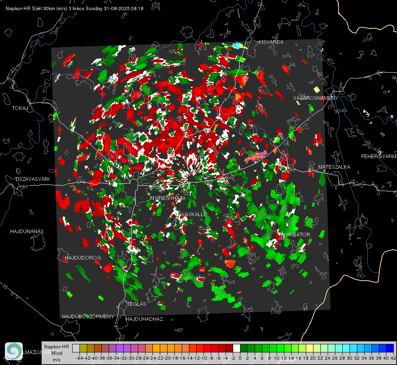The height and width of the screenshot is (365, 397).
Task: Select the TISZAVASVÁRI label
Action: [x=32, y=179]
